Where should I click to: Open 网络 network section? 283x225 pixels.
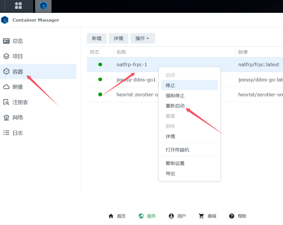click(18, 118)
